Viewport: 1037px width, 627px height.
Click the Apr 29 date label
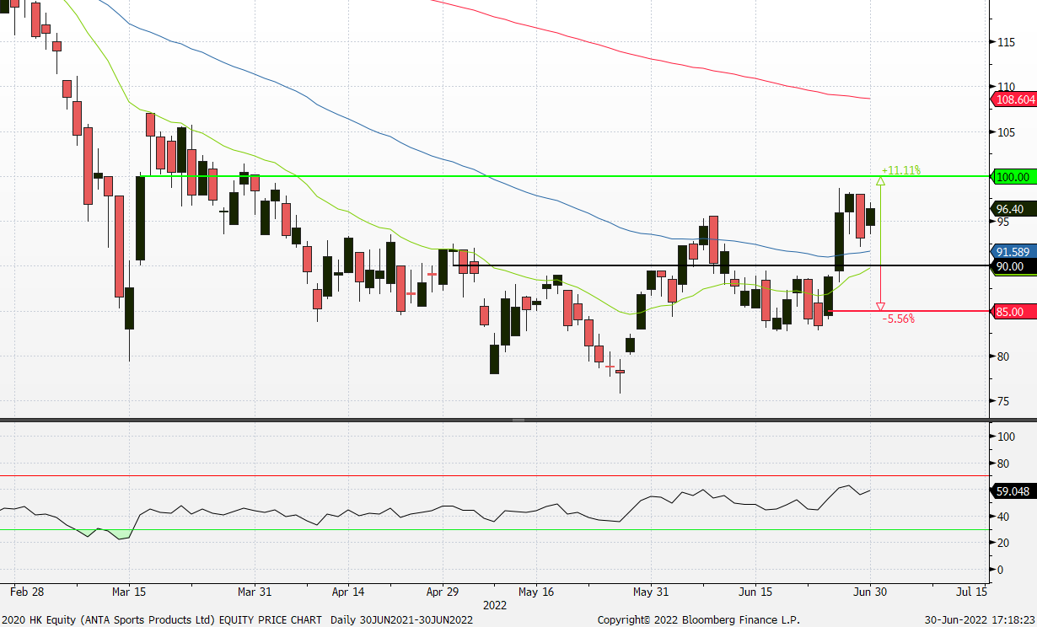click(441, 592)
